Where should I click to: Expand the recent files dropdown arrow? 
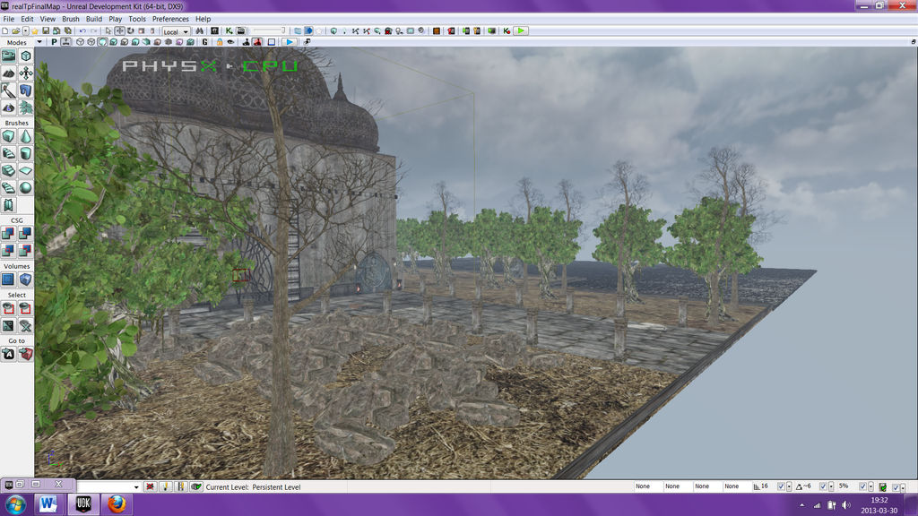click(26, 31)
